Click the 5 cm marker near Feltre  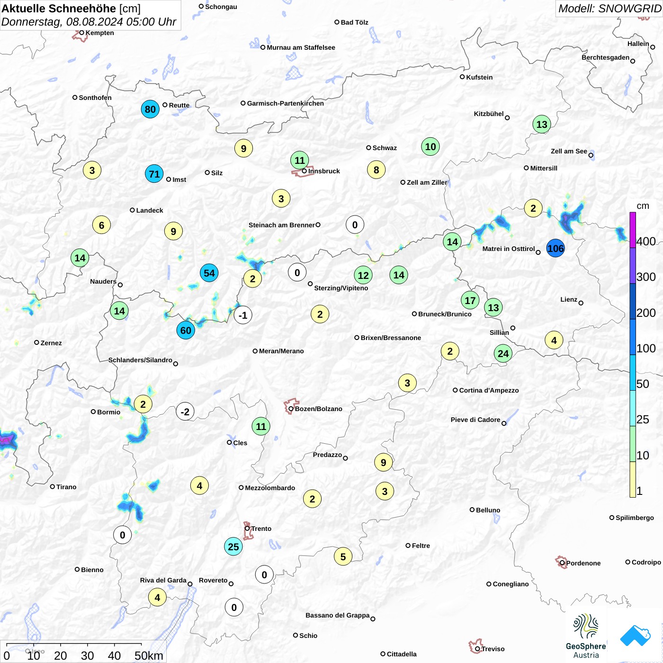tap(343, 556)
